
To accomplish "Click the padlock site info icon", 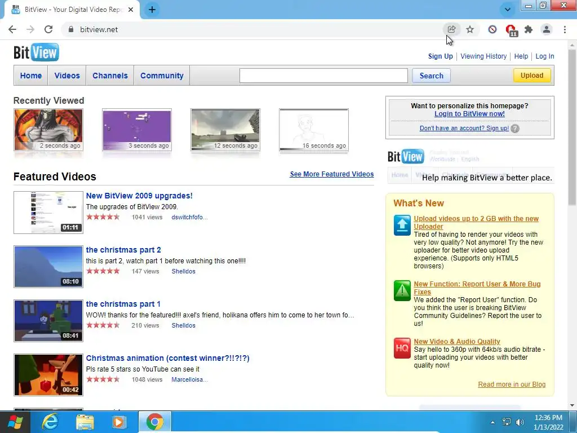I will pyautogui.click(x=71, y=29).
